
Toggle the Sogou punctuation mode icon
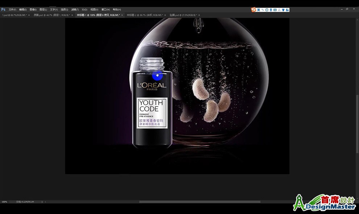tap(263, 10)
